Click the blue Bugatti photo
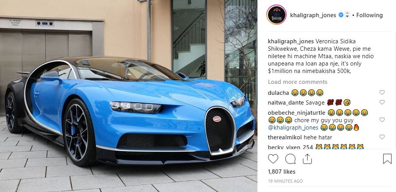 [x=129, y=96]
